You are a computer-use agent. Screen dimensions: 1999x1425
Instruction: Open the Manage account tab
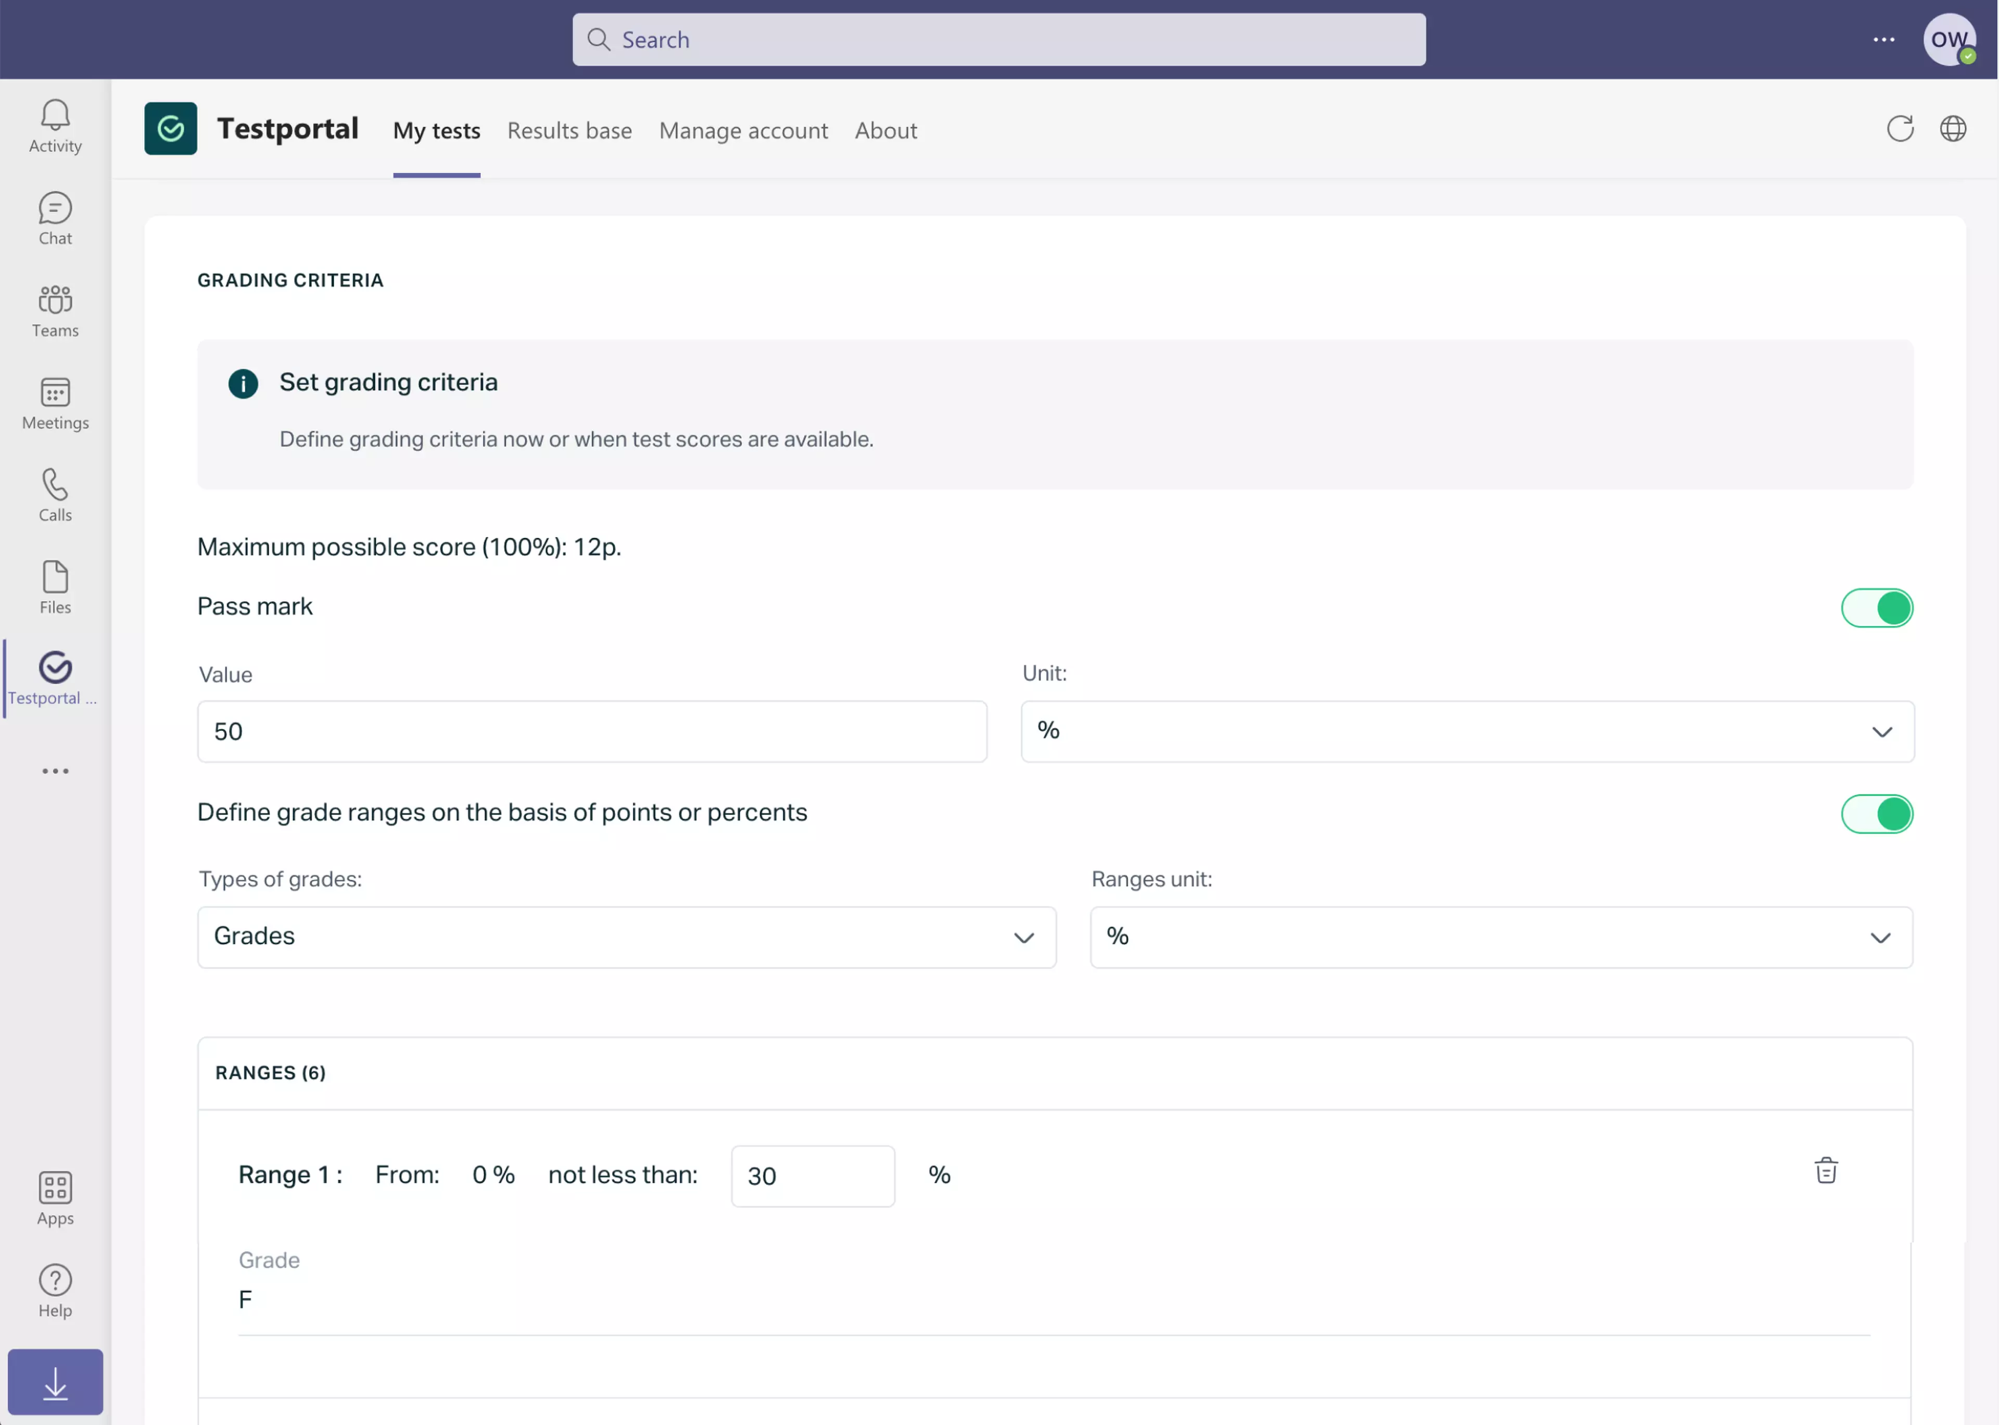point(744,130)
